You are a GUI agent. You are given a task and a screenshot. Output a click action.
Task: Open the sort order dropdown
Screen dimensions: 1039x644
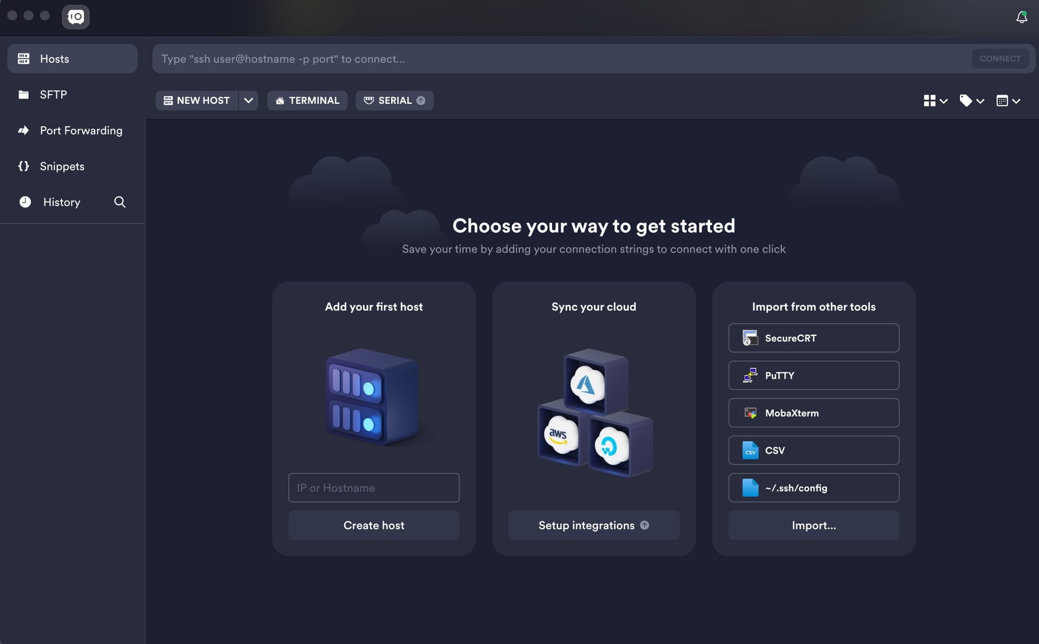pyautogui.click(x=1008, y=101)
